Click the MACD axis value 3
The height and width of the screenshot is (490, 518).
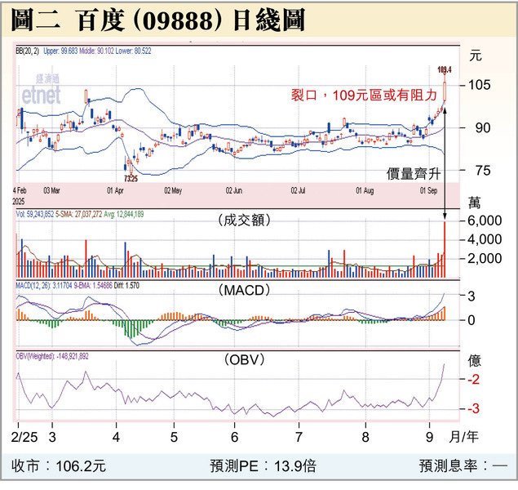coord(471,296)
